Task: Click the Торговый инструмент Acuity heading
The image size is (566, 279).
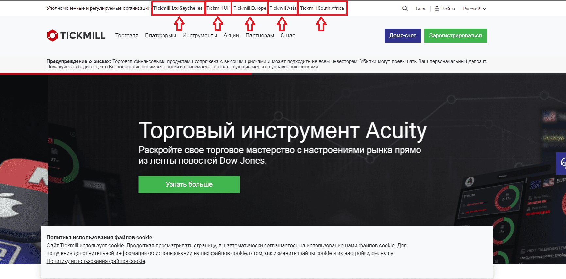Action: (283, 131)
